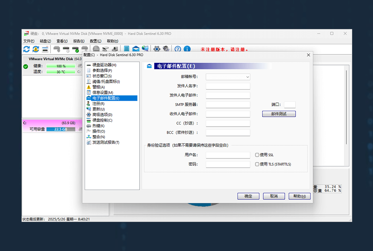Viewport: 373px width, 251px height.
Task: Click the globe and monitor toolbar icon
Action: click(x=145, y=49)
